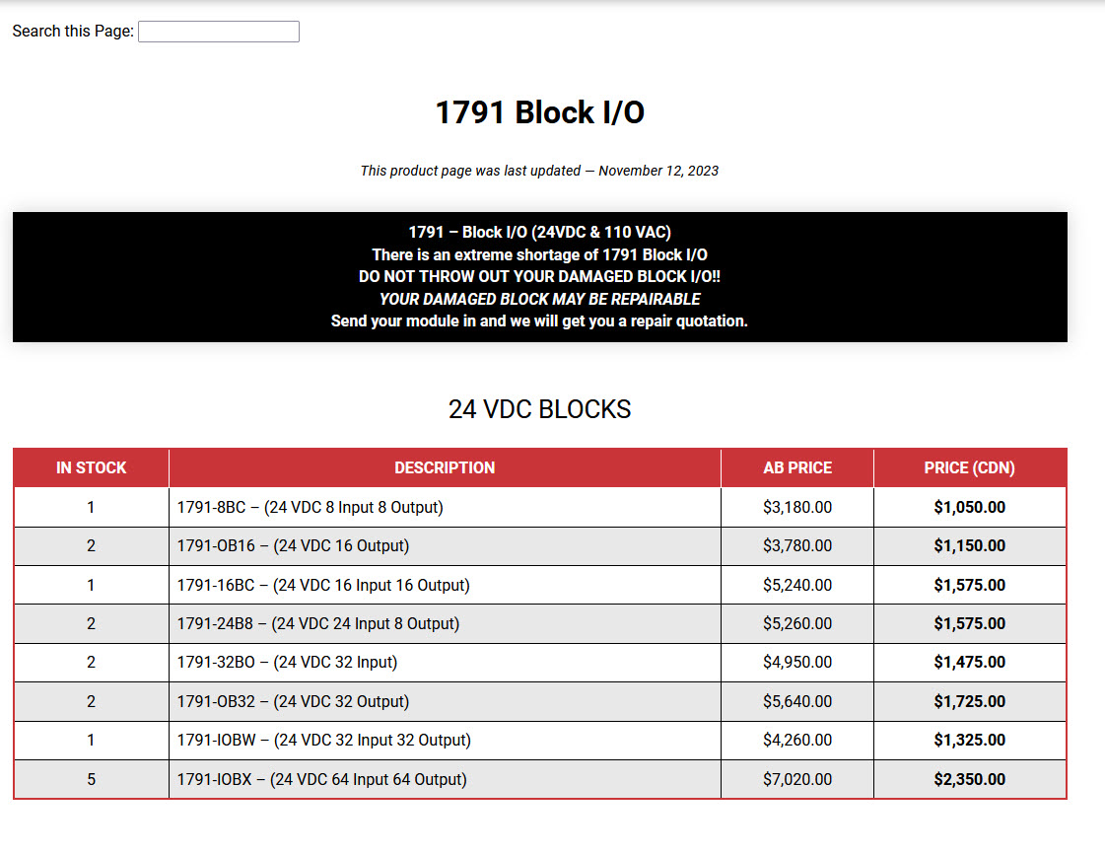Click the 1791-16BC description text
The image size is (1105, 855).
pyautogui.click(x=323, y=586)
